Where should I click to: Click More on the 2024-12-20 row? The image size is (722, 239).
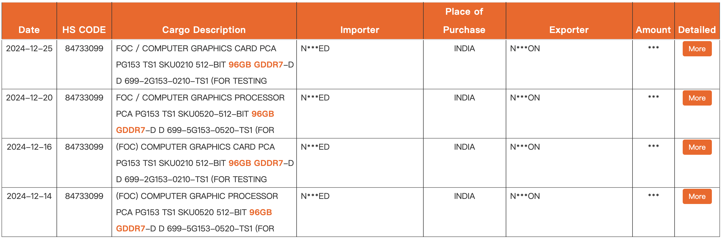click(697, 98)
